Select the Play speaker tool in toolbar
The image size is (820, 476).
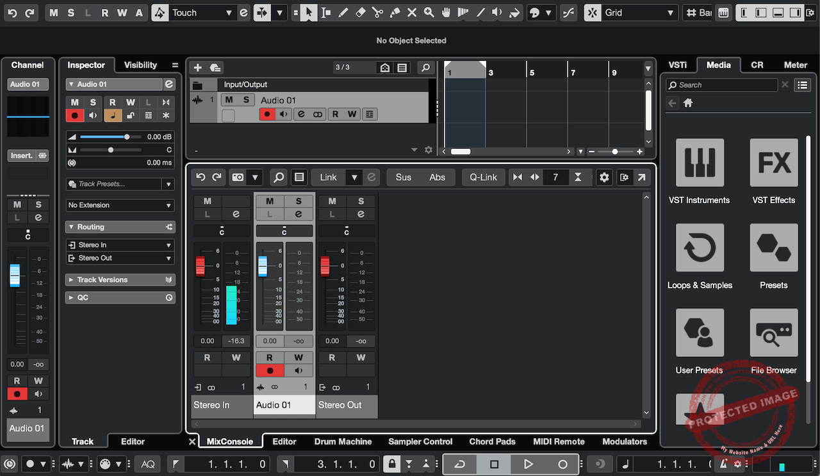pos(497,13)
